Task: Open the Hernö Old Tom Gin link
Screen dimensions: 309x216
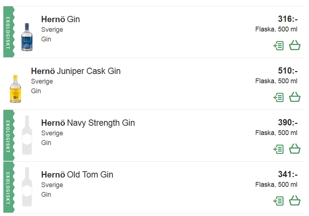Action: (x=77, y=175)
